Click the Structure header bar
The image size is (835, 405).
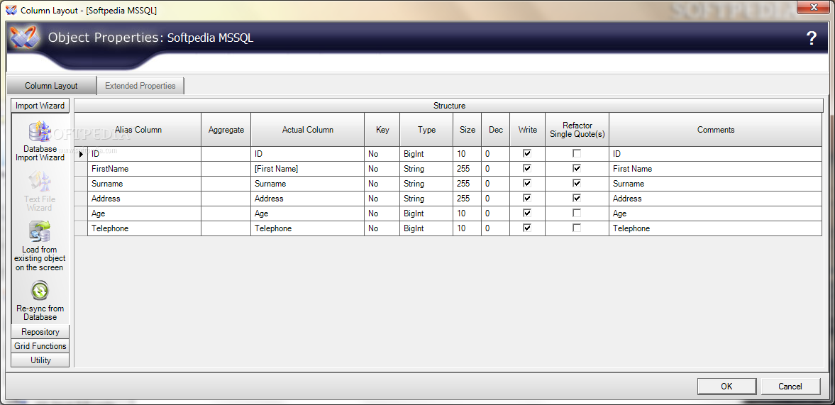[x=449, y=106]
